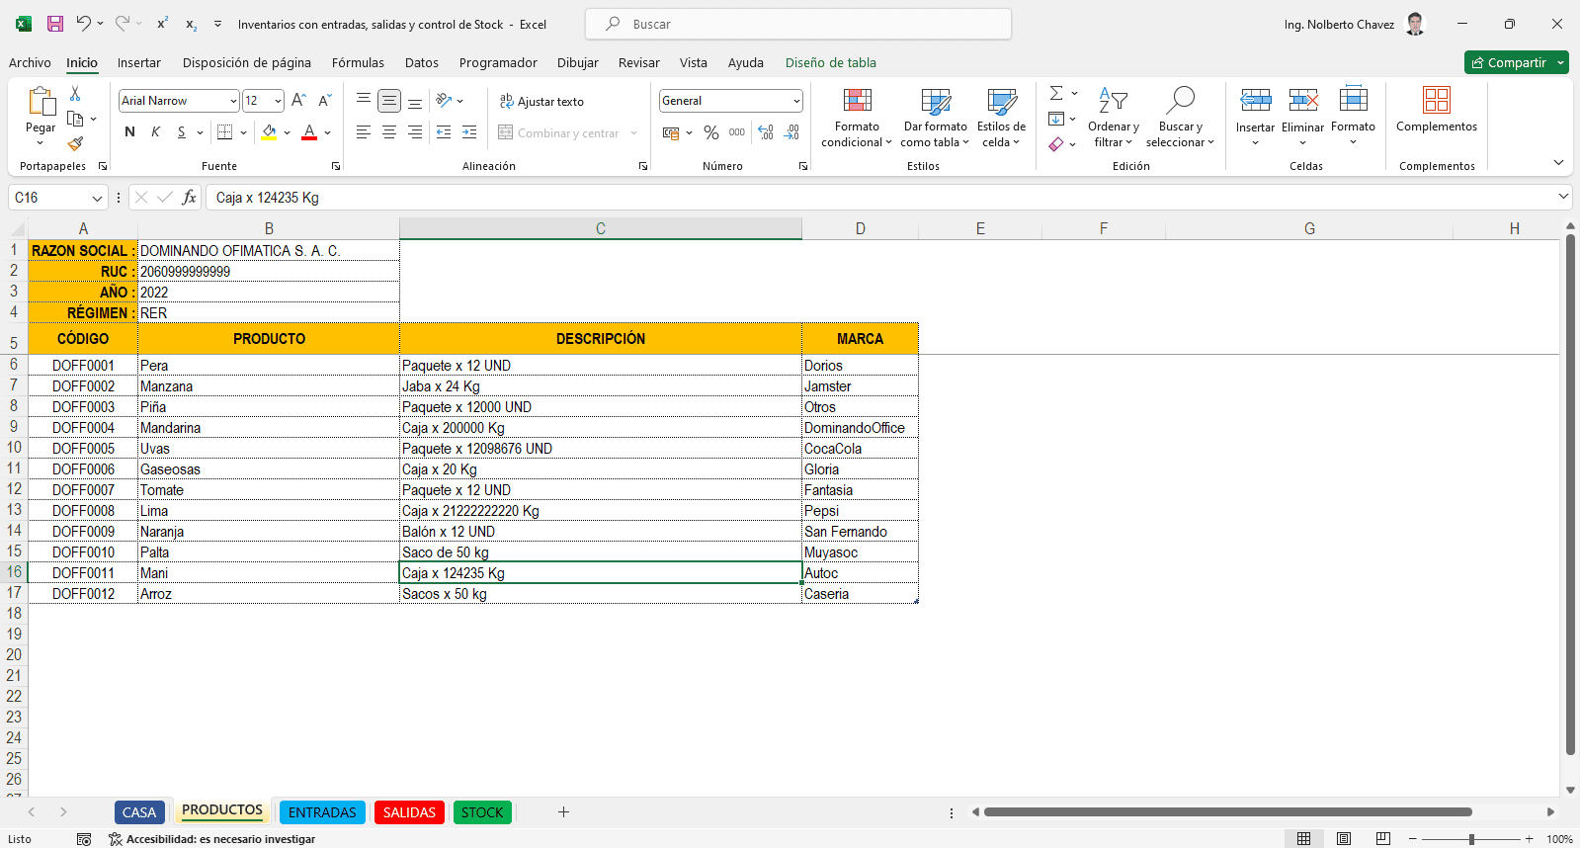Image resolution: width=1580 pixels, height=848 pixels.
Task: Click the Insert function fx icon
Action: pos(190,198)
